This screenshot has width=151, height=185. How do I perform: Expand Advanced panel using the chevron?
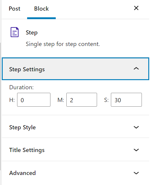click(x=136, y=173)
